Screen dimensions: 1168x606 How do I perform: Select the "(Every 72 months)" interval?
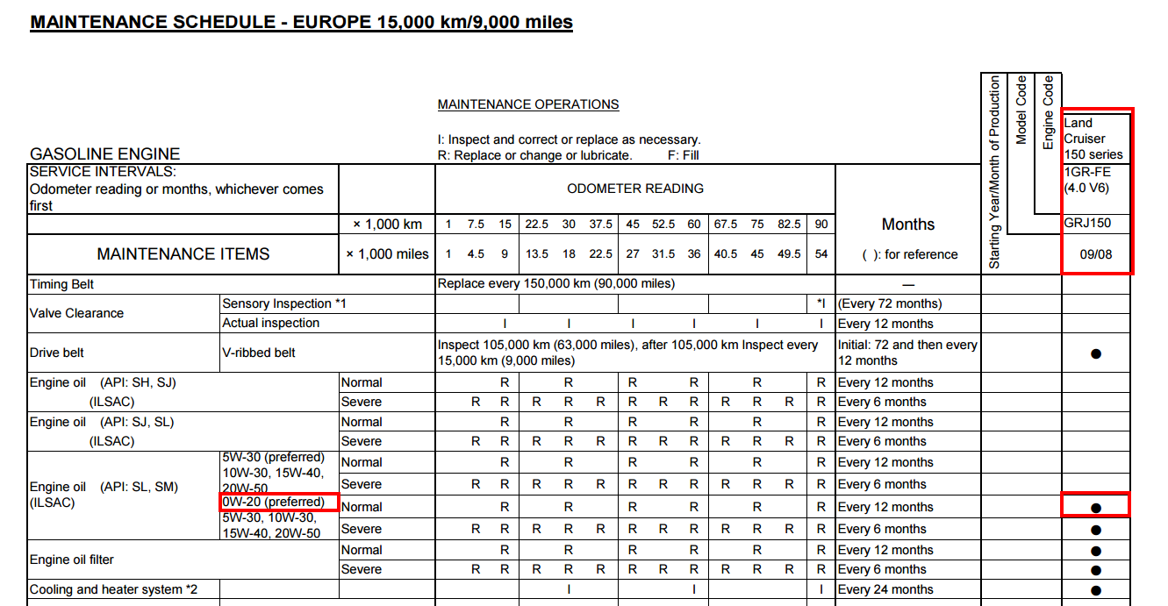pyautogui.click(x=891, y=303)
